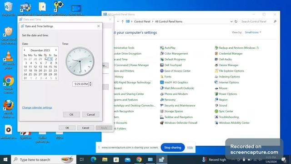The width and height of the screenshot is (291, 164).
Task: Confirm Date and Time Settings with OK
Action: point(71,114)
